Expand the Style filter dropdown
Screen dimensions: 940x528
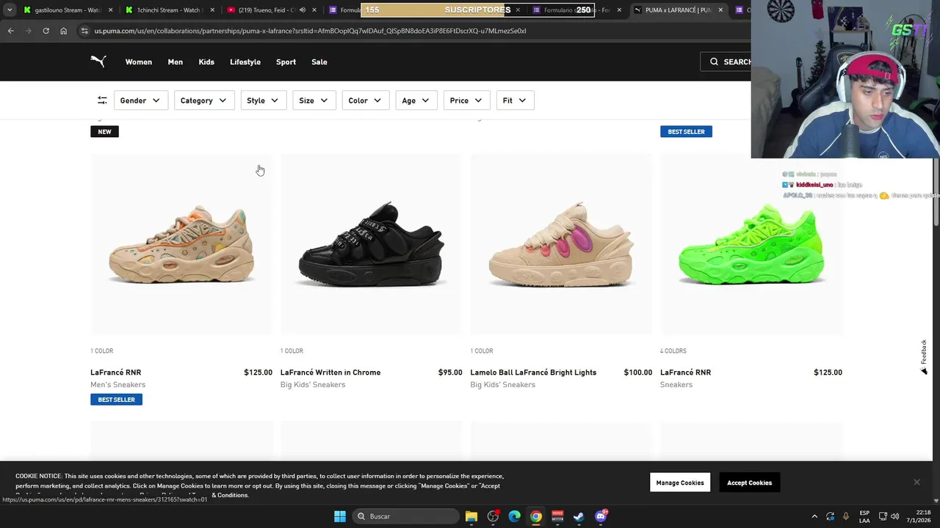pyautogui.click(x=263, y=100)
